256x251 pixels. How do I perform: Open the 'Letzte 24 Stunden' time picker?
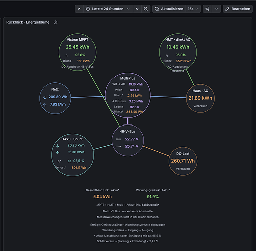pyautogui.click(x=108, y=9)
